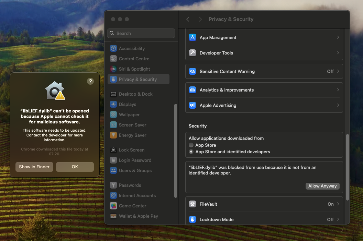Image resolution: width=363 pixels, height=241 pixels.
Task: Click the FileVault house icon
Action: [192, 204]
